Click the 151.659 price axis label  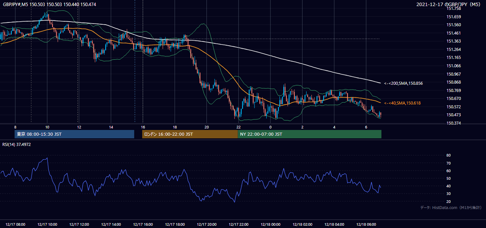pyautogui.click(x=454, y=17)
